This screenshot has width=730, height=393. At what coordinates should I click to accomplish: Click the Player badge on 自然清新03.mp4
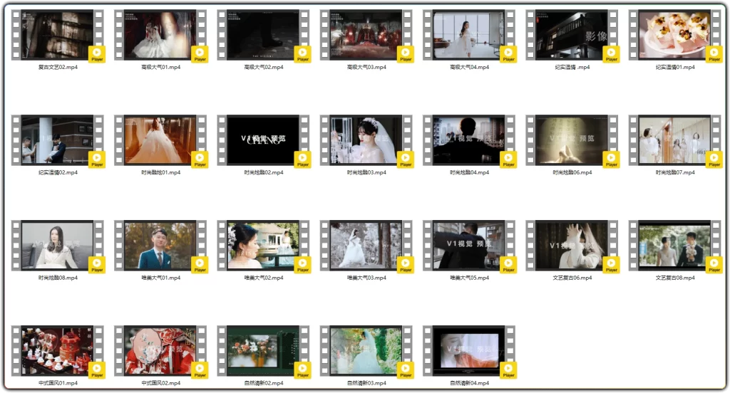(x=406, y=370)
